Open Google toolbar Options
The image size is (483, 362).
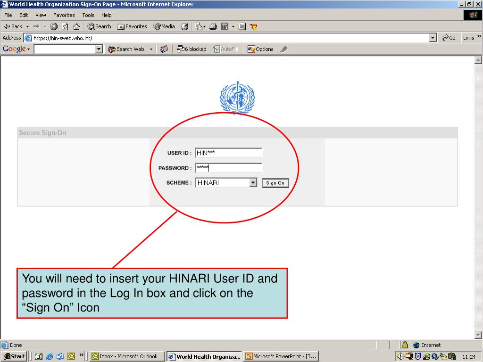point(260,49)
